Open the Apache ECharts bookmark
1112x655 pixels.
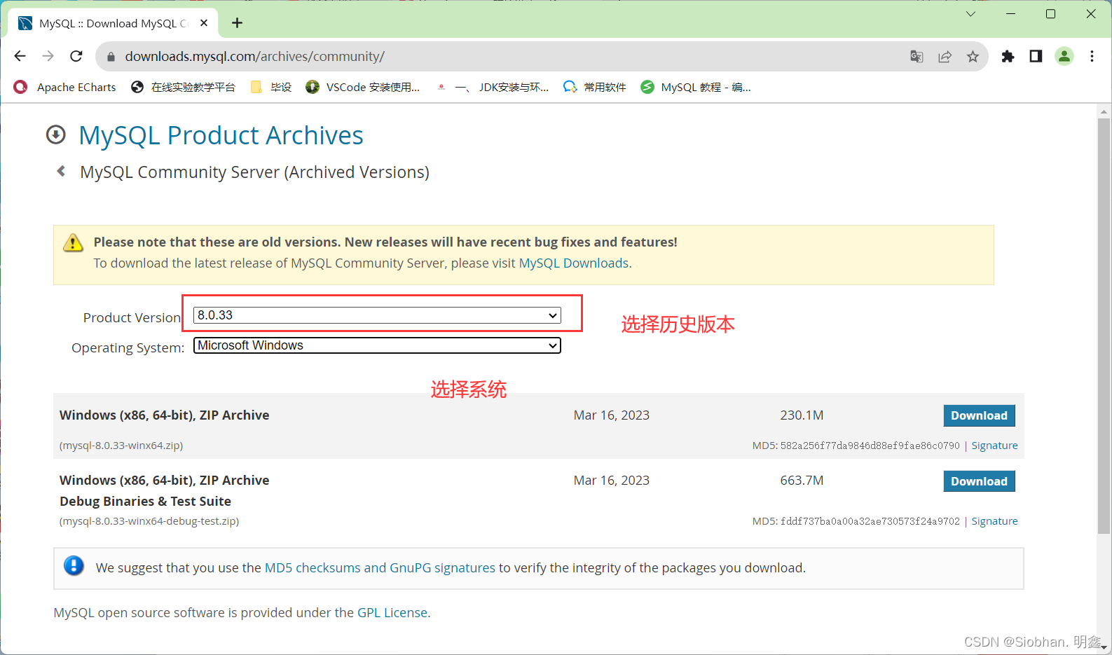point(64,87)
